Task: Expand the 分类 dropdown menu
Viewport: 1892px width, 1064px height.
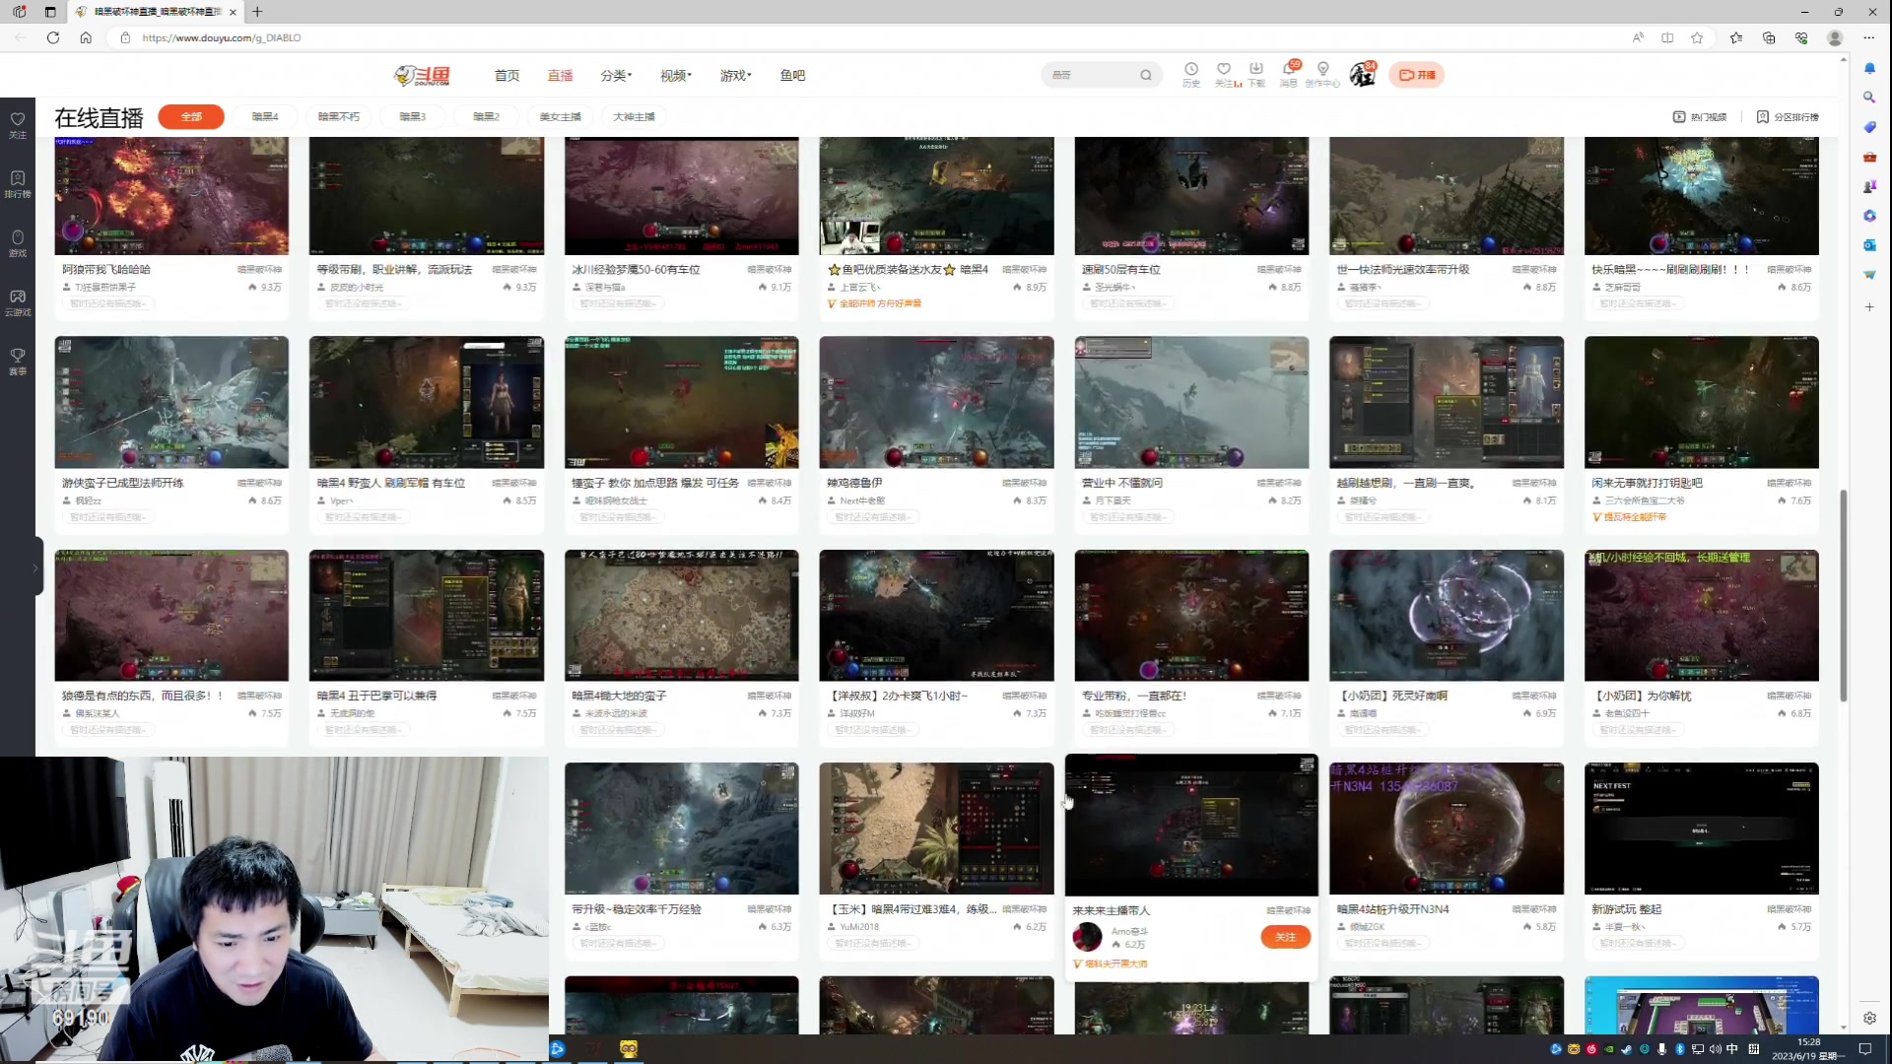Action: [x=616, y=75]
